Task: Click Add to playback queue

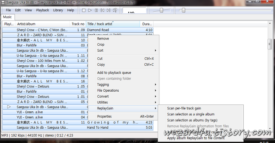Action: 124,73
